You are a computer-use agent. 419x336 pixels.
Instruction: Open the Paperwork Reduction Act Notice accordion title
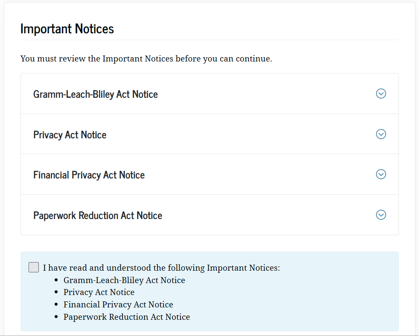pyautogui.click(x=98, y=216)
